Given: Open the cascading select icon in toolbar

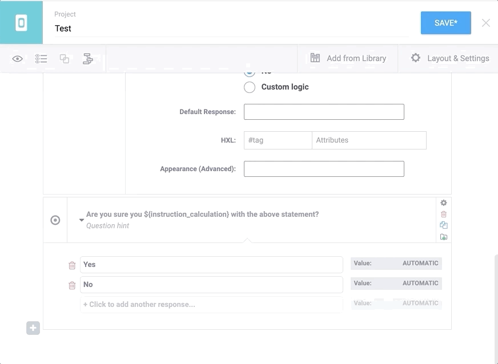Looking at the screenshot, I should click(x=88, y=58).
